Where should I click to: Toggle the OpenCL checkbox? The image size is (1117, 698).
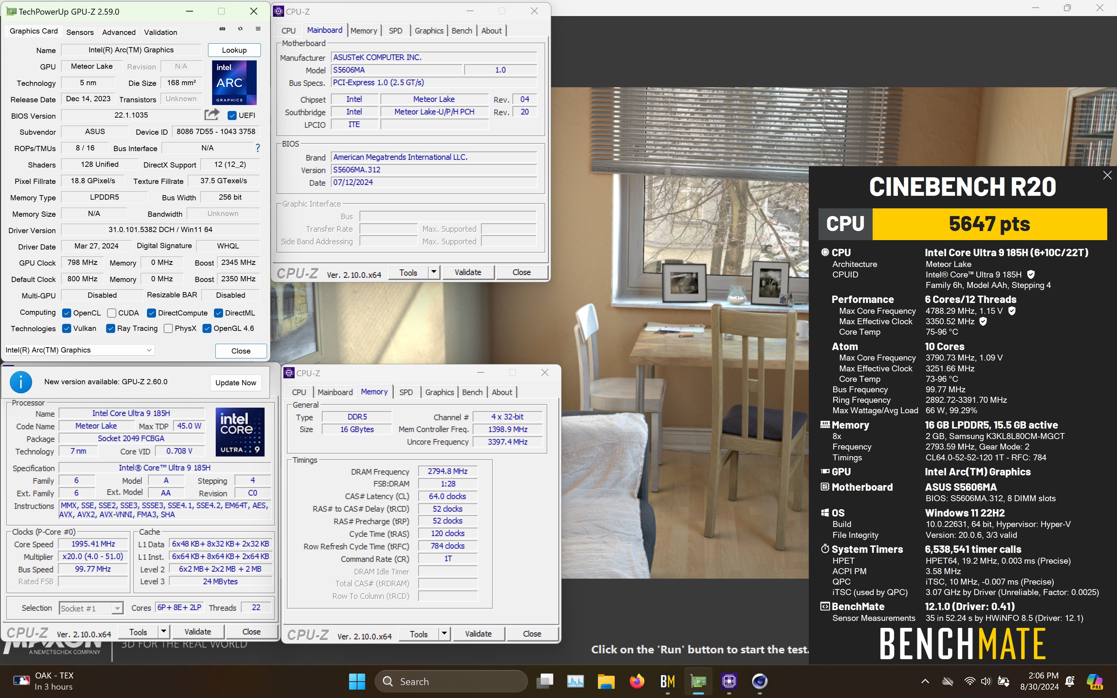click(66, 313)
